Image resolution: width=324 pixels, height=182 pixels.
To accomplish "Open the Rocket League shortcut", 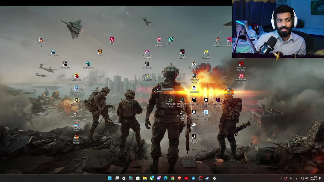I will (76, 90).
